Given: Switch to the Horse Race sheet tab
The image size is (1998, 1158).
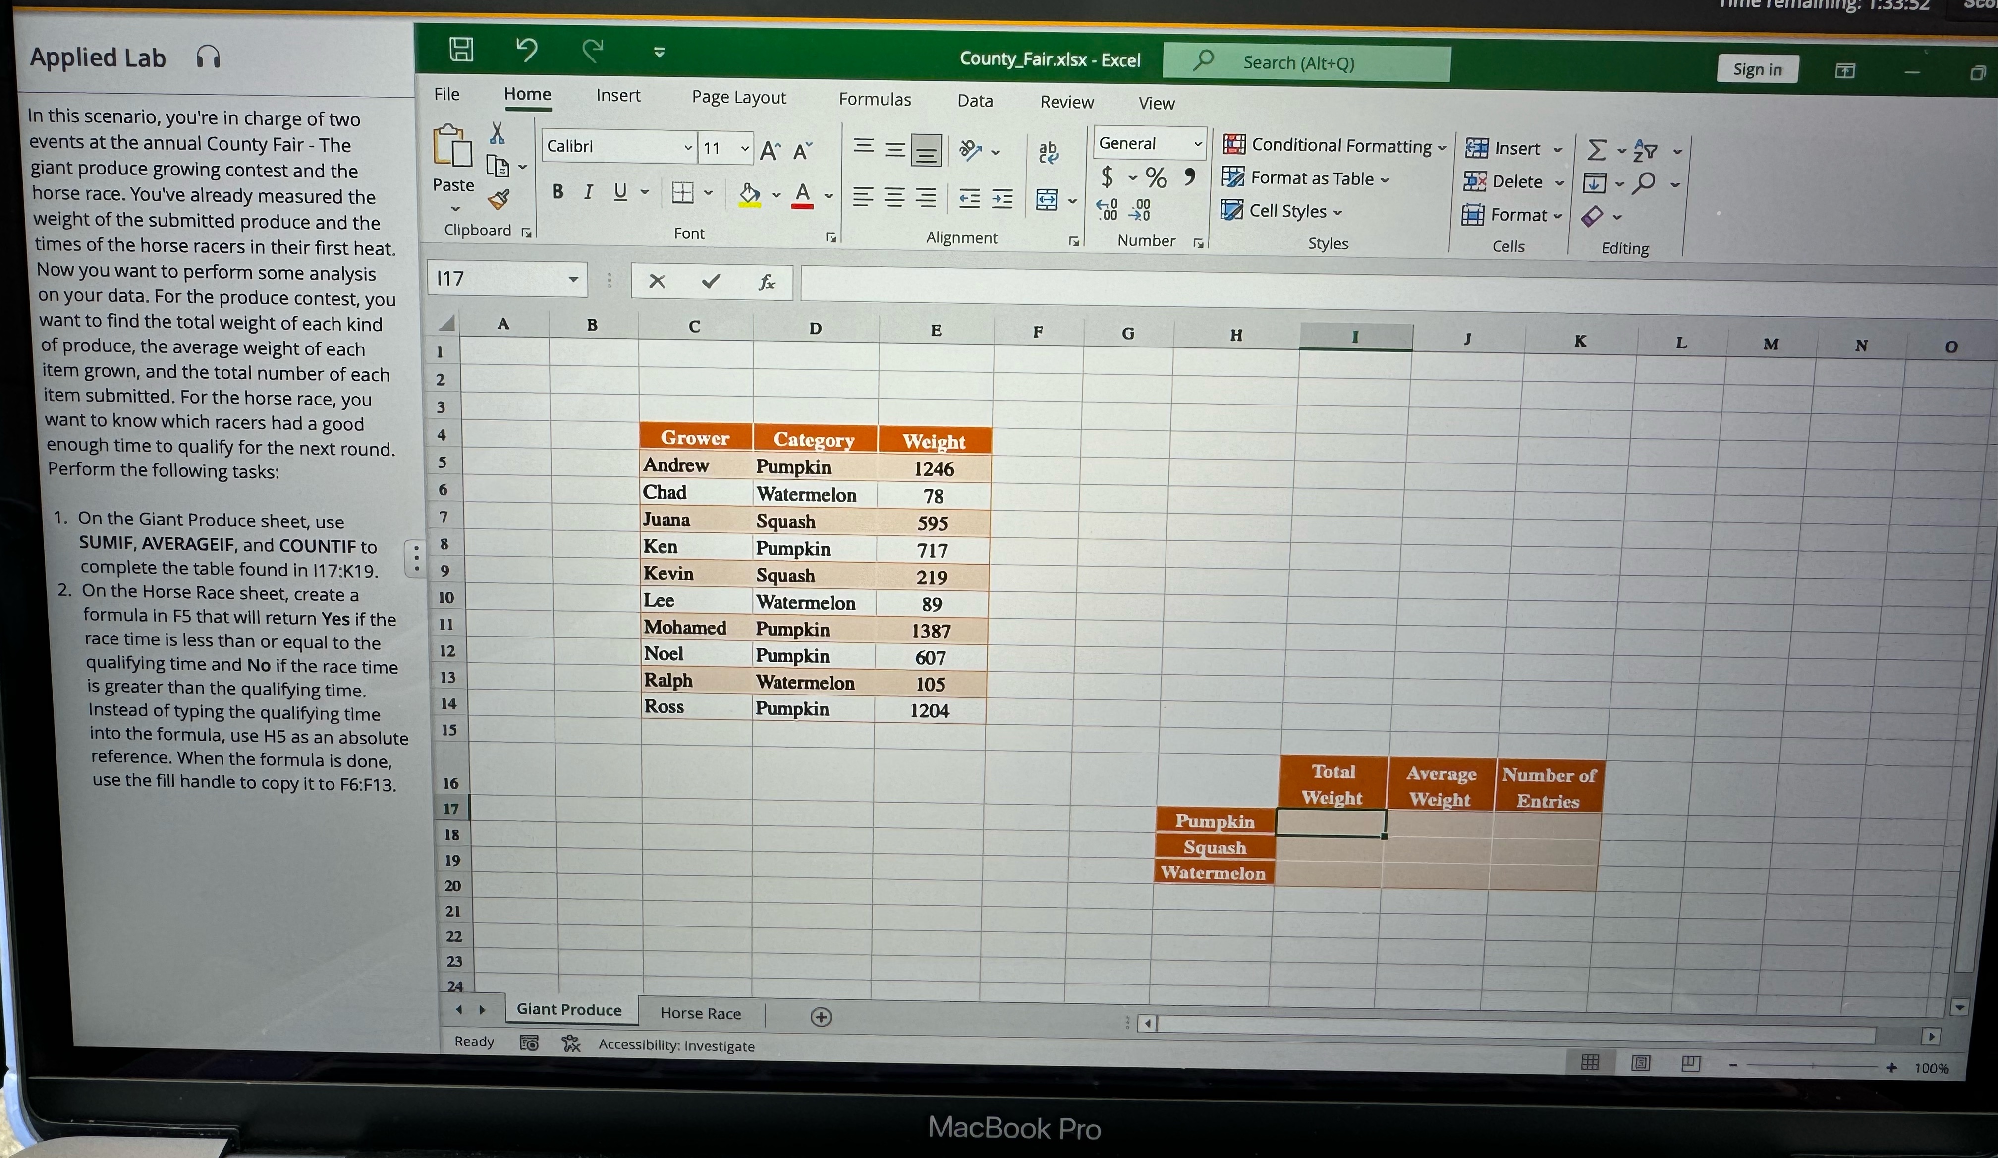Looking at the screenshot, I should point(700,1013).
